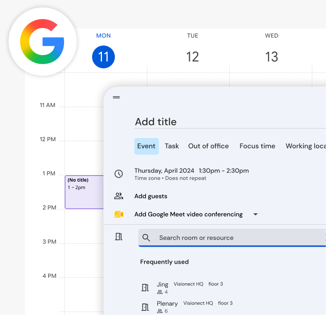Select Wednesday 13 in the calendar header
The height and width of the screenshot is (315, 326).
click(x=271, y=57)
